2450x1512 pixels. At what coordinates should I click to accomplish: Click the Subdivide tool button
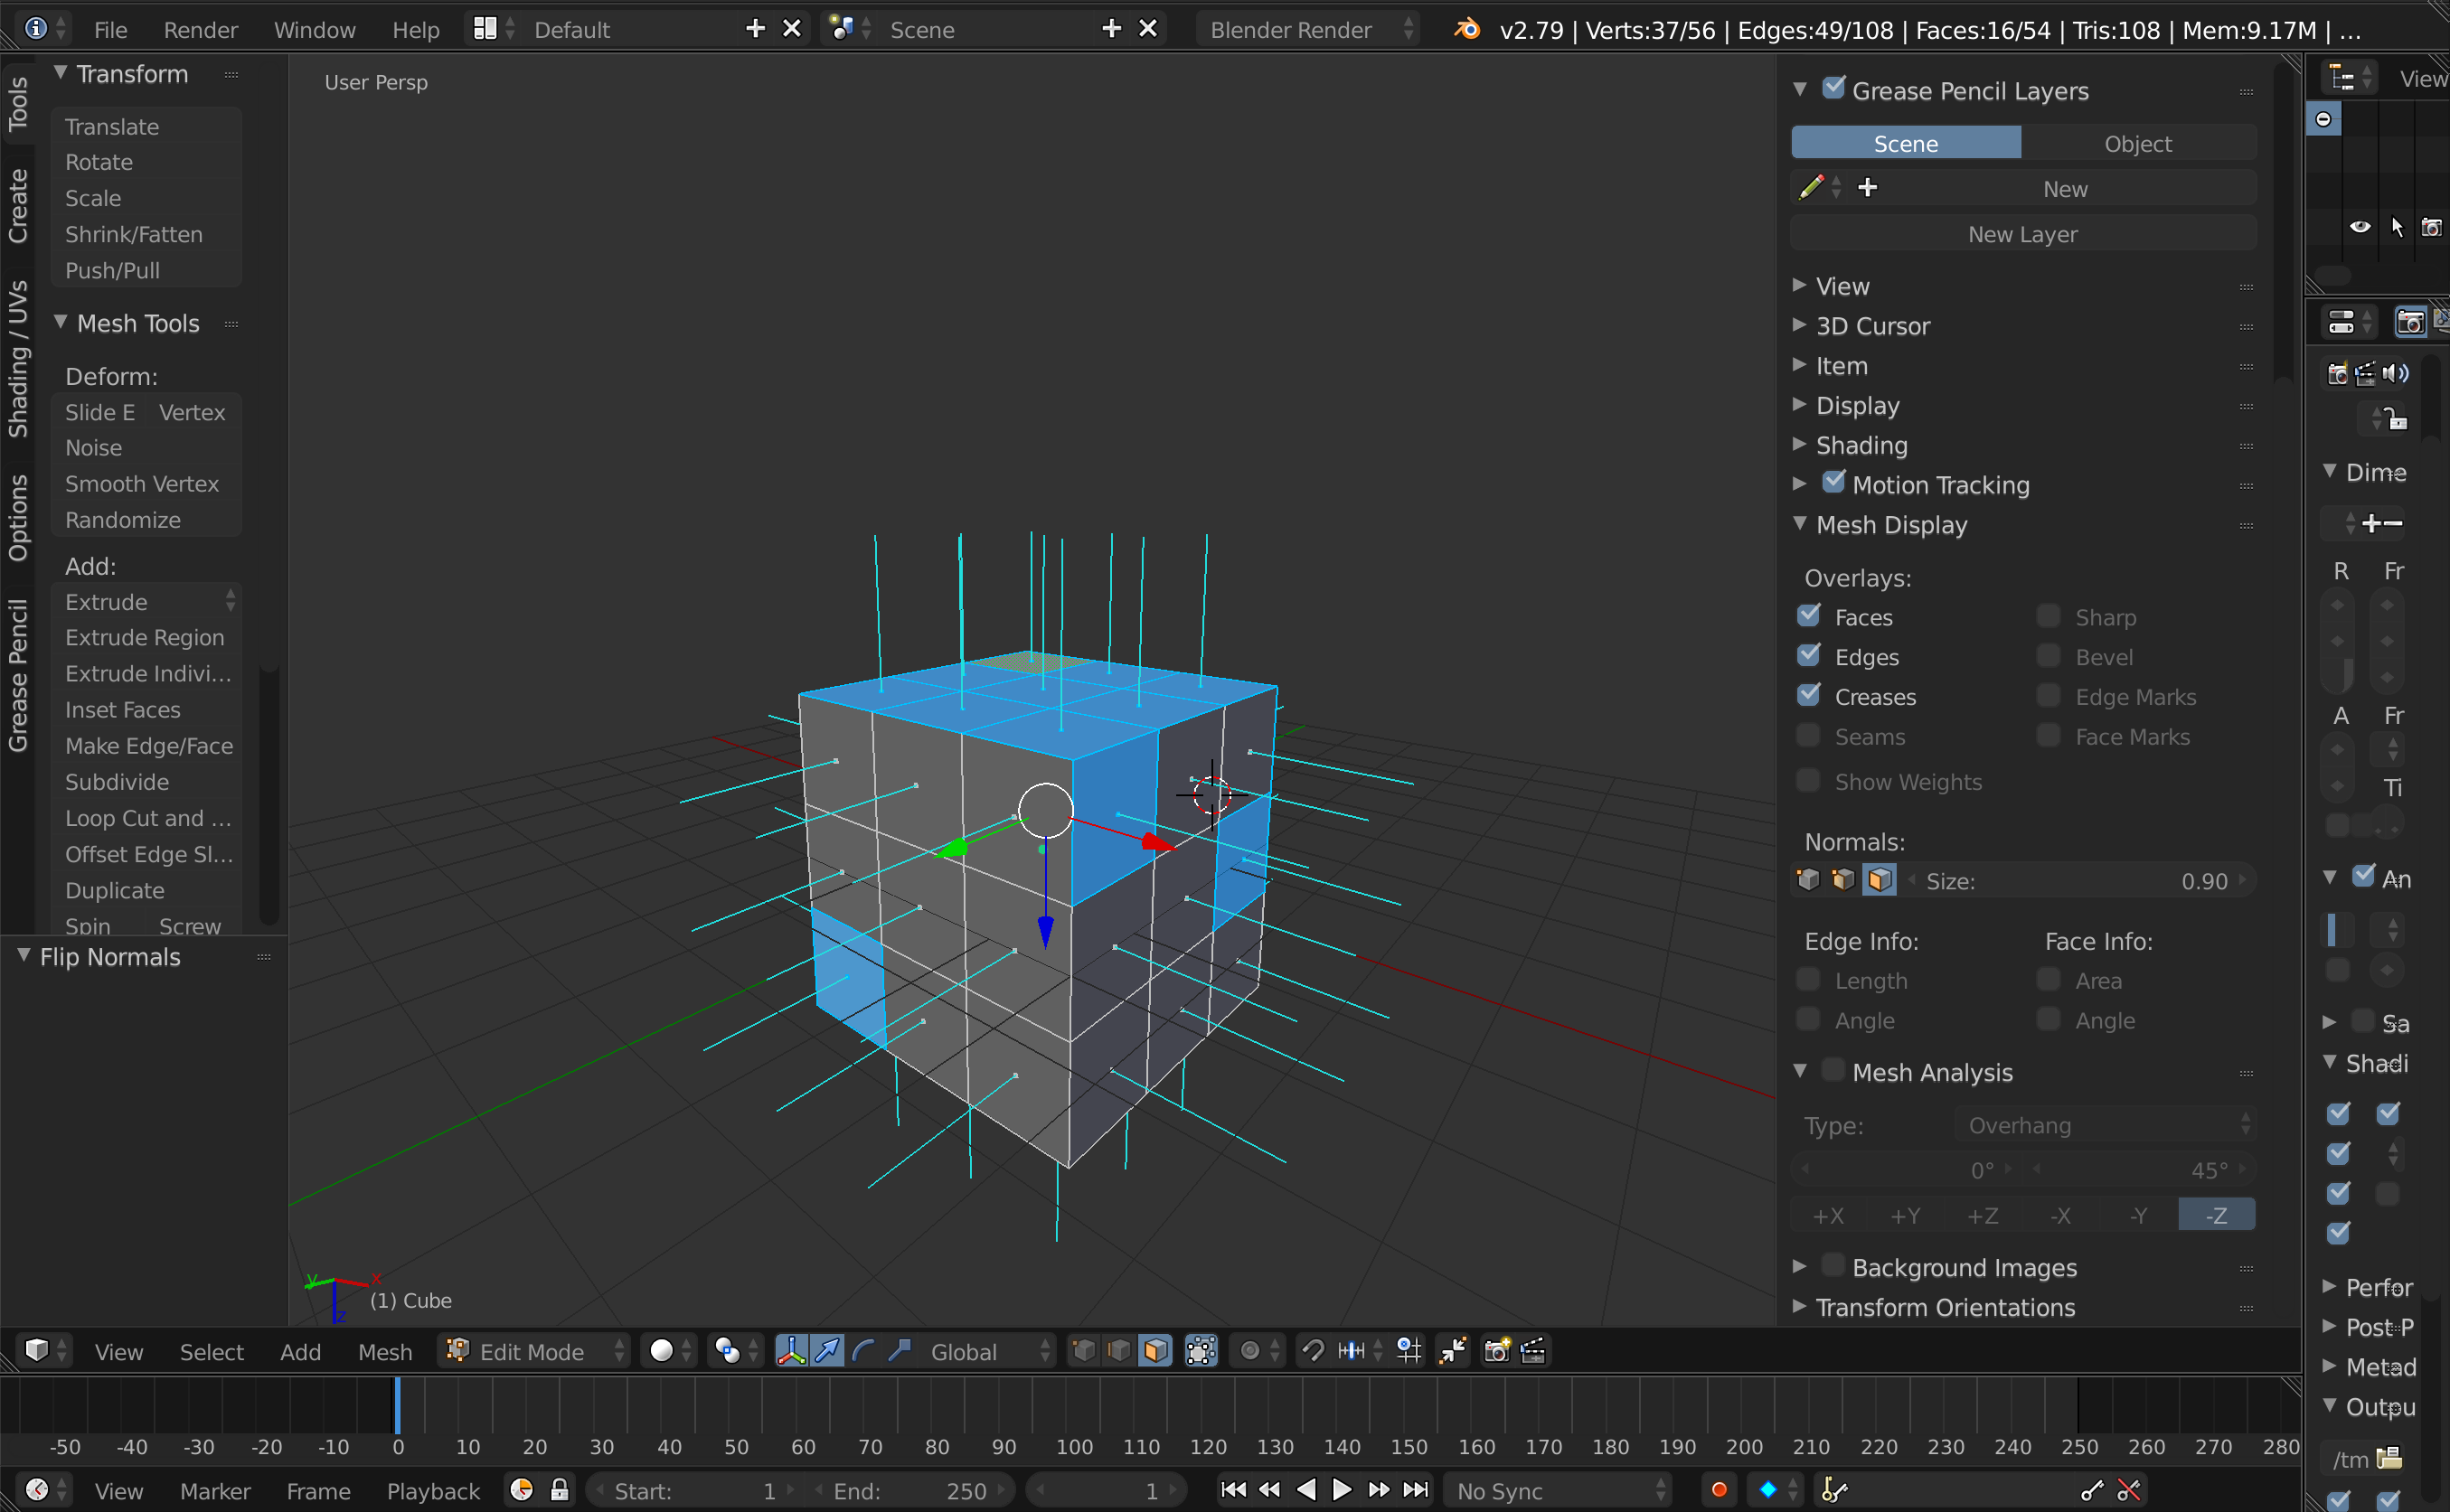pos(115,782)
